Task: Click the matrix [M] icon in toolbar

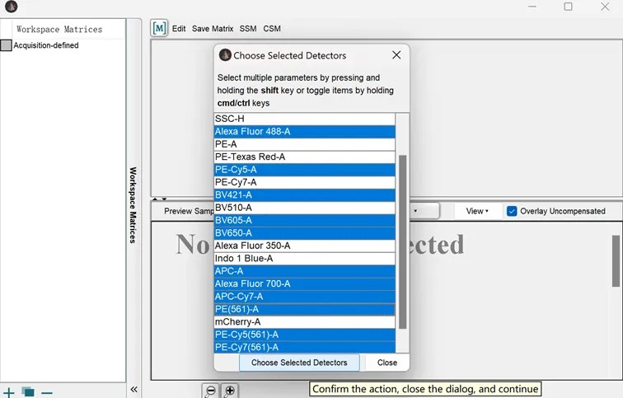Action: click(160, 28)
